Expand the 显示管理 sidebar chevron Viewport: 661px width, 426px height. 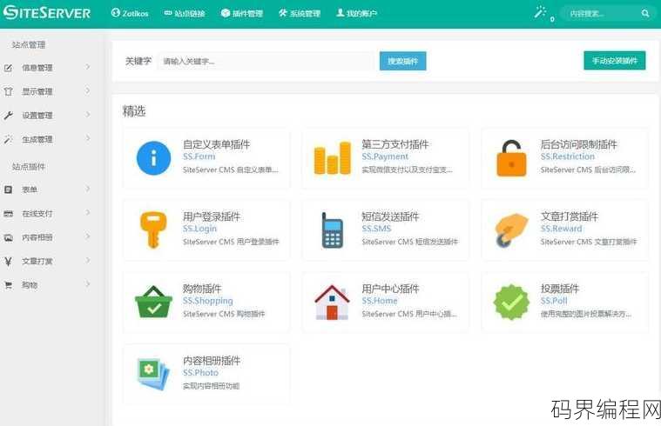click(x=88, y=90)
